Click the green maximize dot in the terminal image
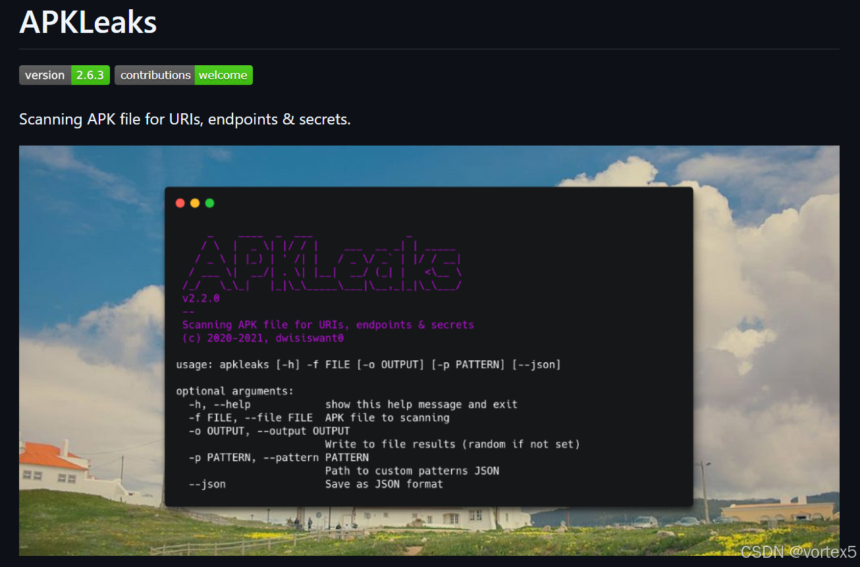The image size is (860, 567). (209, 203)
